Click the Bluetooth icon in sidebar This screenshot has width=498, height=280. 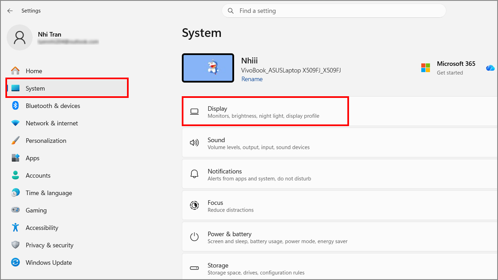pos(15,106)
